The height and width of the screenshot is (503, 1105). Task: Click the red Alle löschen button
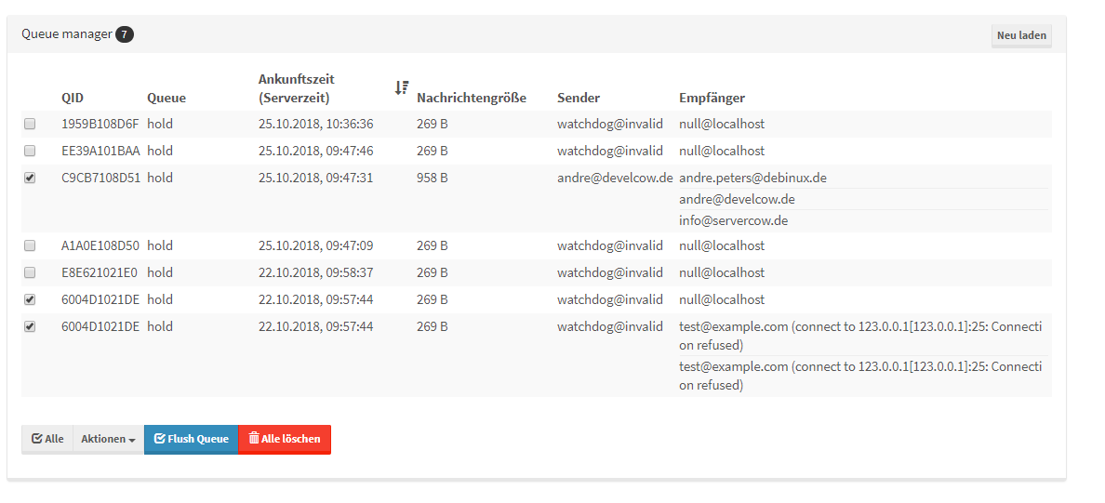point(284,439)
